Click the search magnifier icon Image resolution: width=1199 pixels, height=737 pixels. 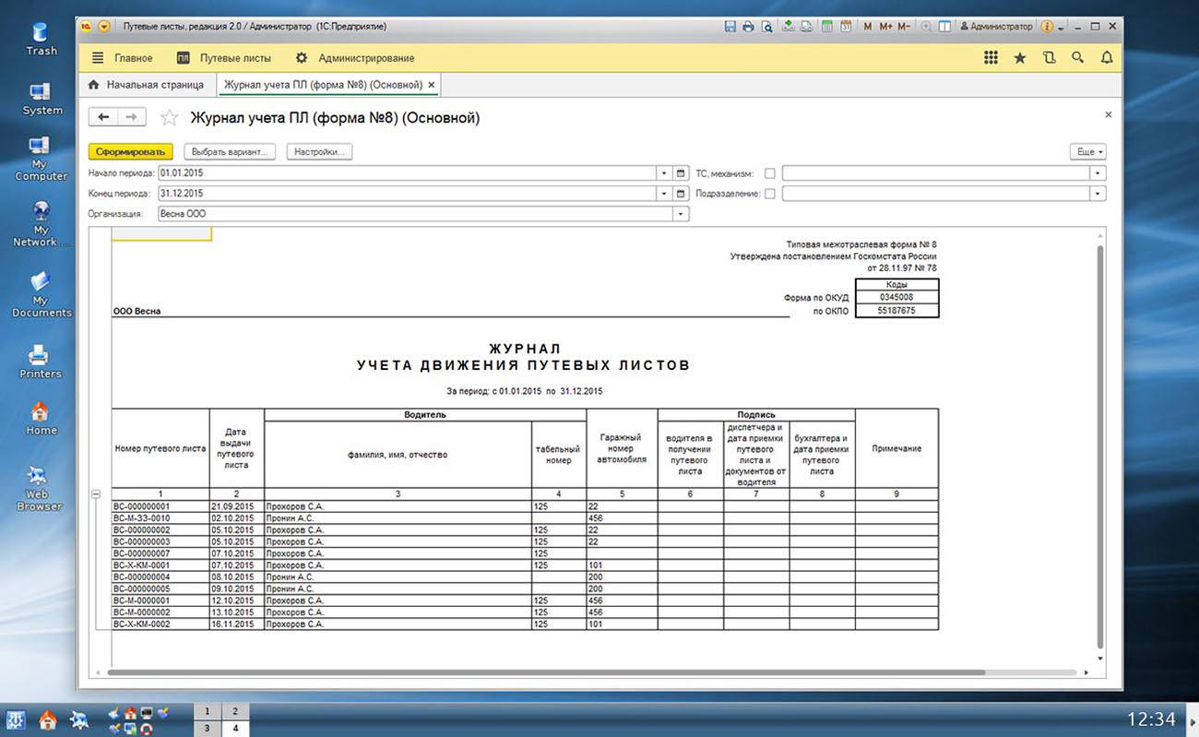click(x=1077, y=58)
